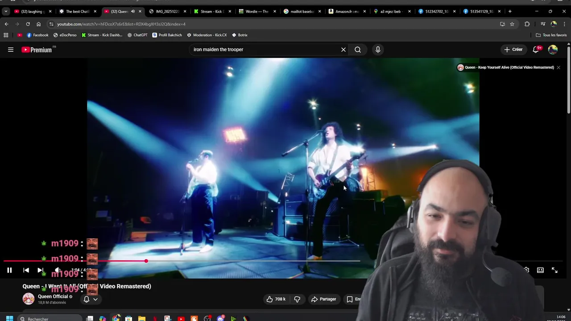Clear the search box text
The width and height of the screenshot is (571, 321).
(x=343, y=49)
